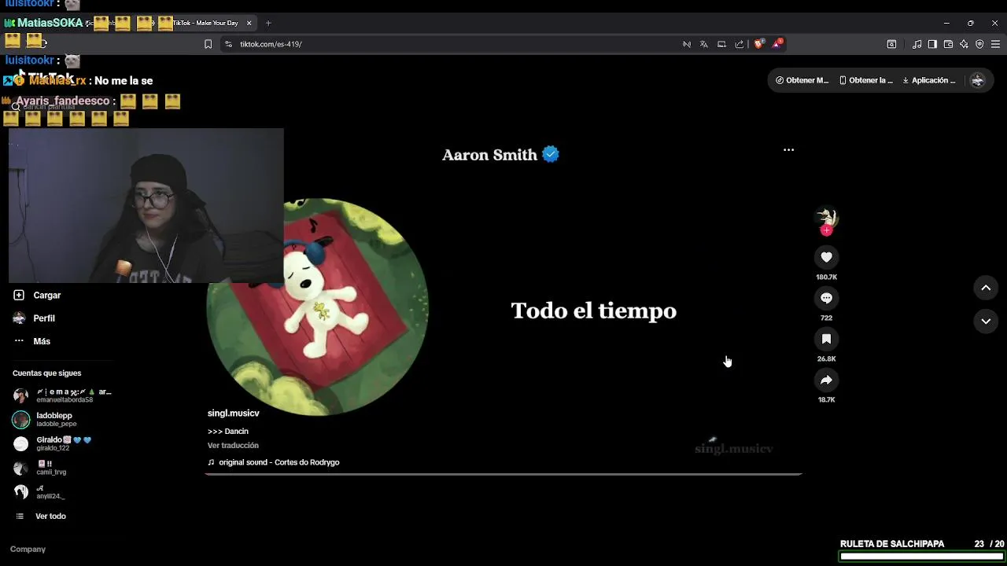Open the singl.musicv creator avatar beside like
The image size is (1007, 566).
pyautogui.click(x=826, y=217)
